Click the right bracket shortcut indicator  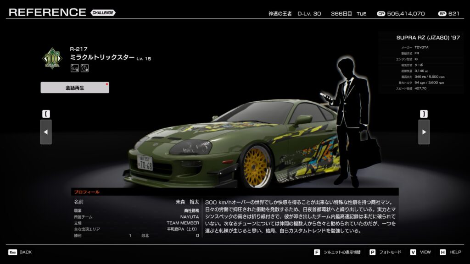pos(424,114)
